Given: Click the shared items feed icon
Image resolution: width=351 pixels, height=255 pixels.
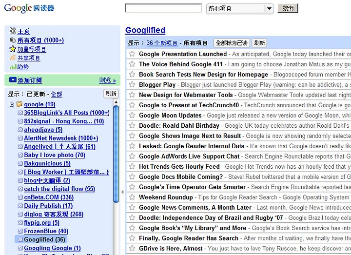Looking at the screenshot, I should point(13,58).
